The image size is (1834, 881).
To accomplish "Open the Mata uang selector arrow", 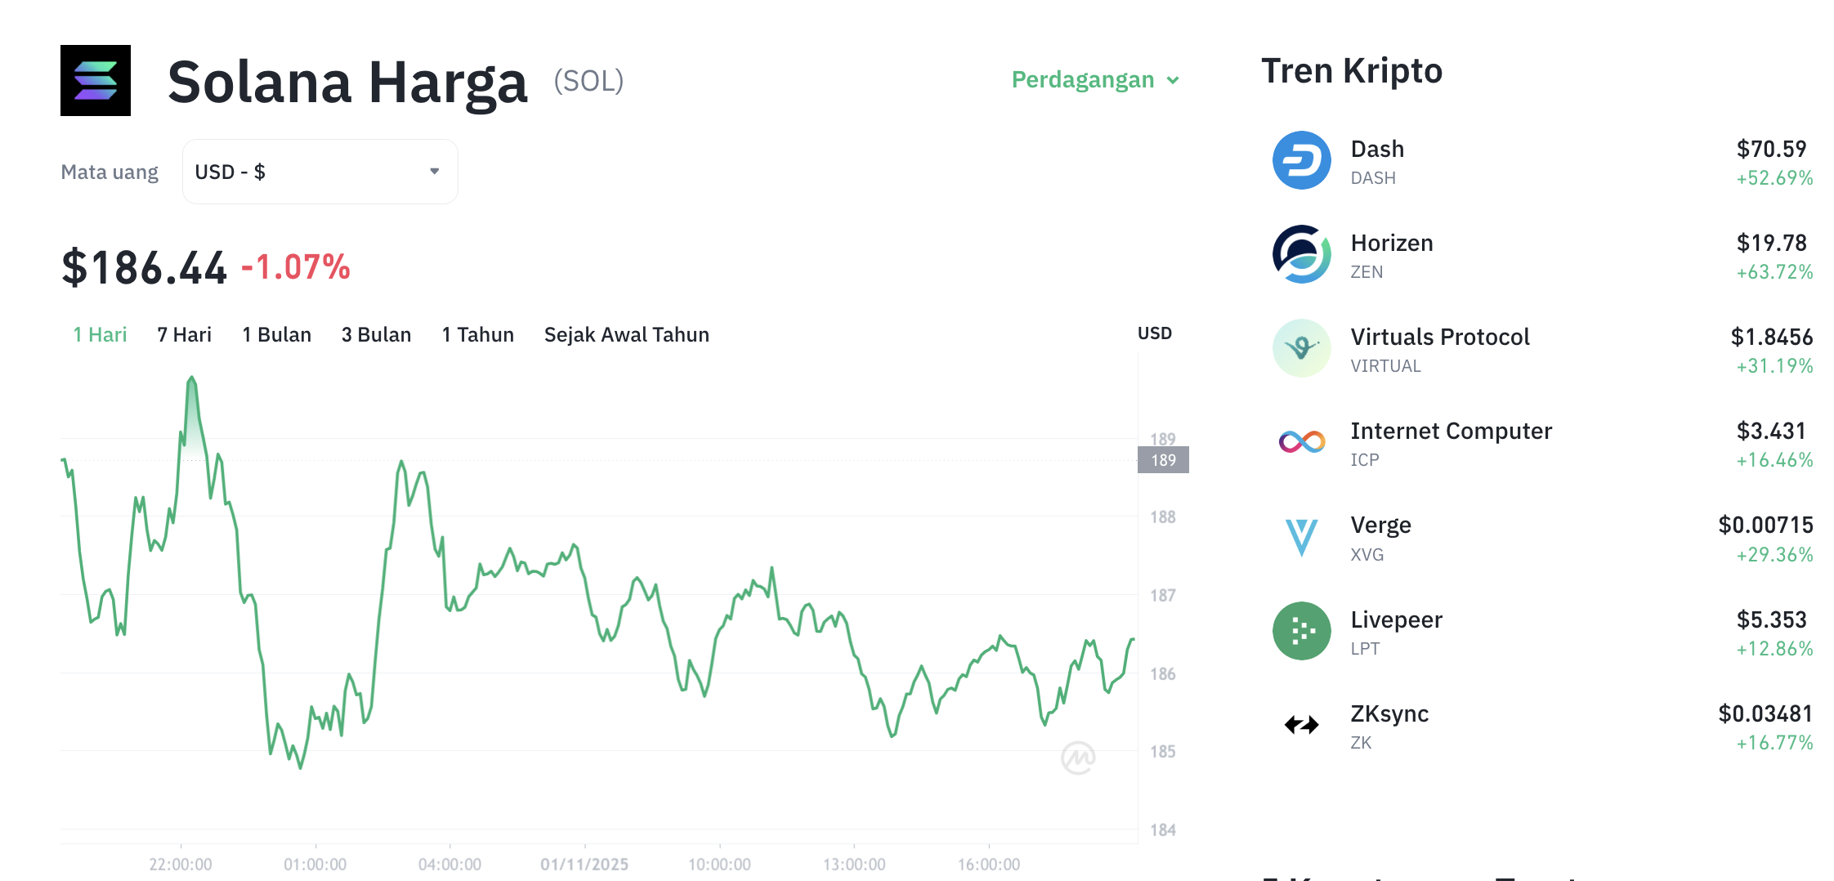I will (435, 171).
